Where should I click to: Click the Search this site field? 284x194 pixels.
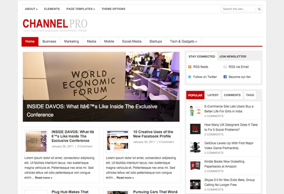[238, 9]
